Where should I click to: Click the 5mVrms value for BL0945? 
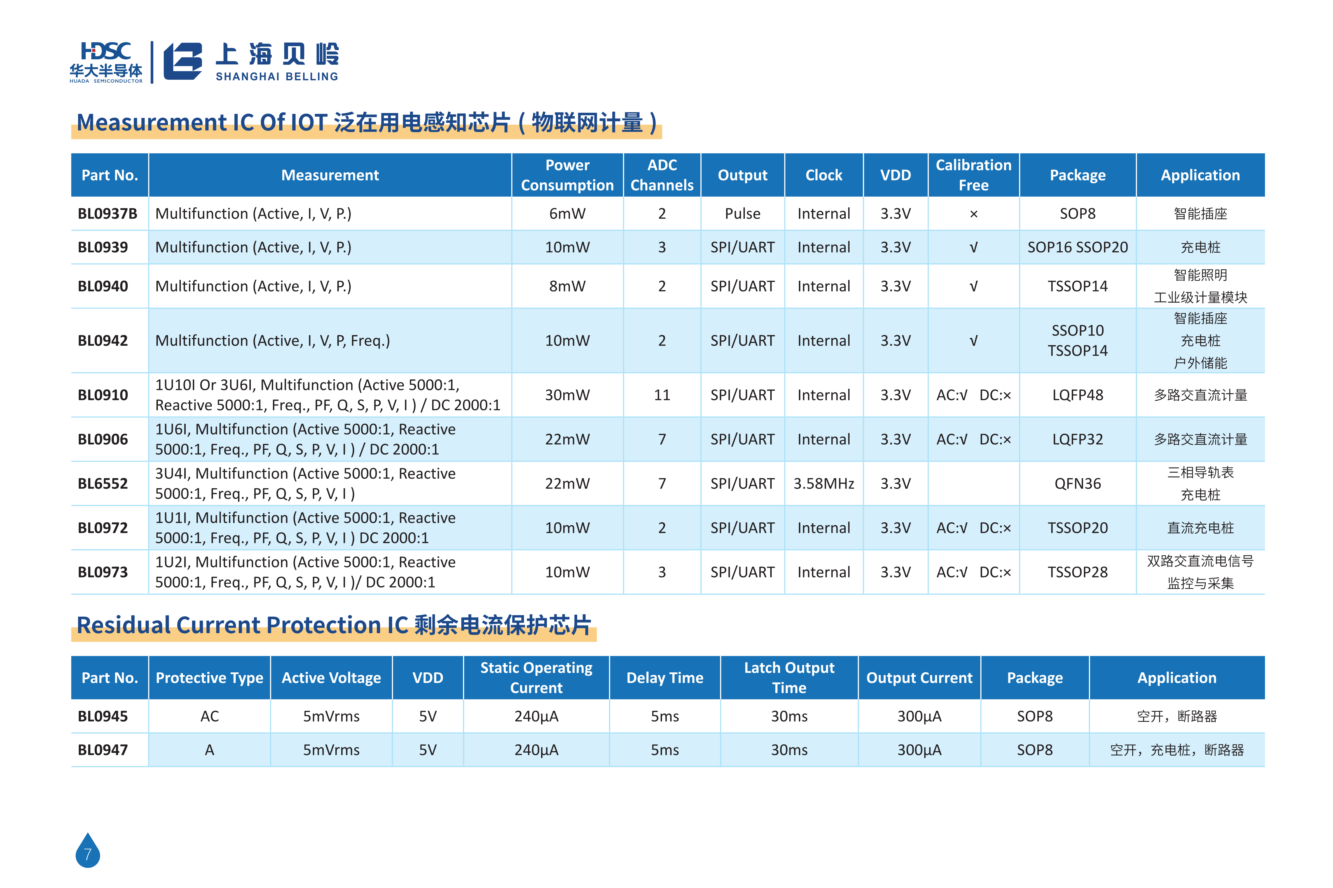click(x=331, y=716)
